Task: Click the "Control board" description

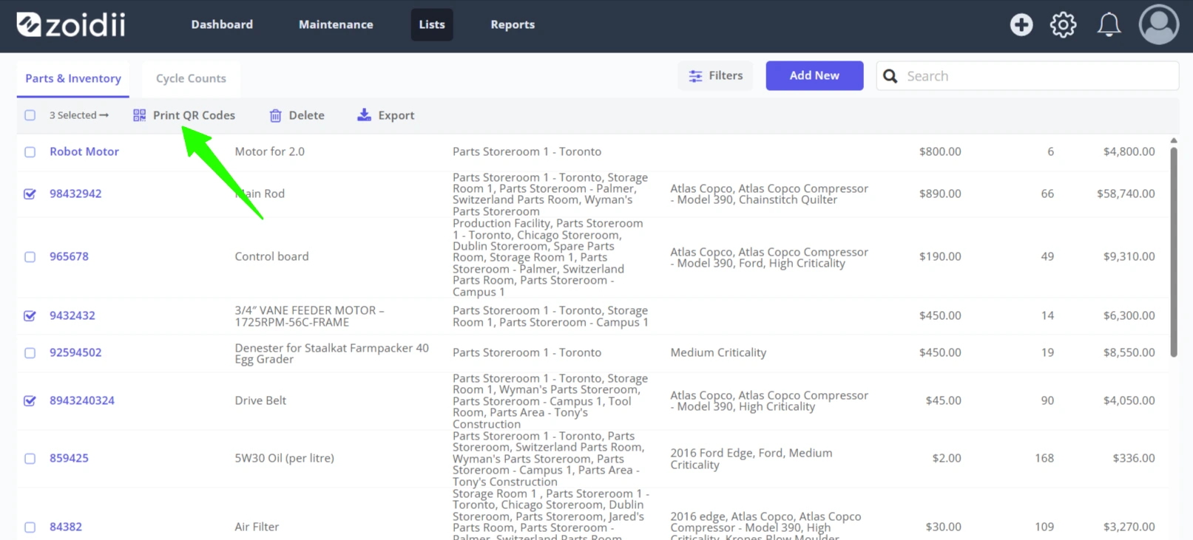Action: pyautogui.click(x=271, y=256)
